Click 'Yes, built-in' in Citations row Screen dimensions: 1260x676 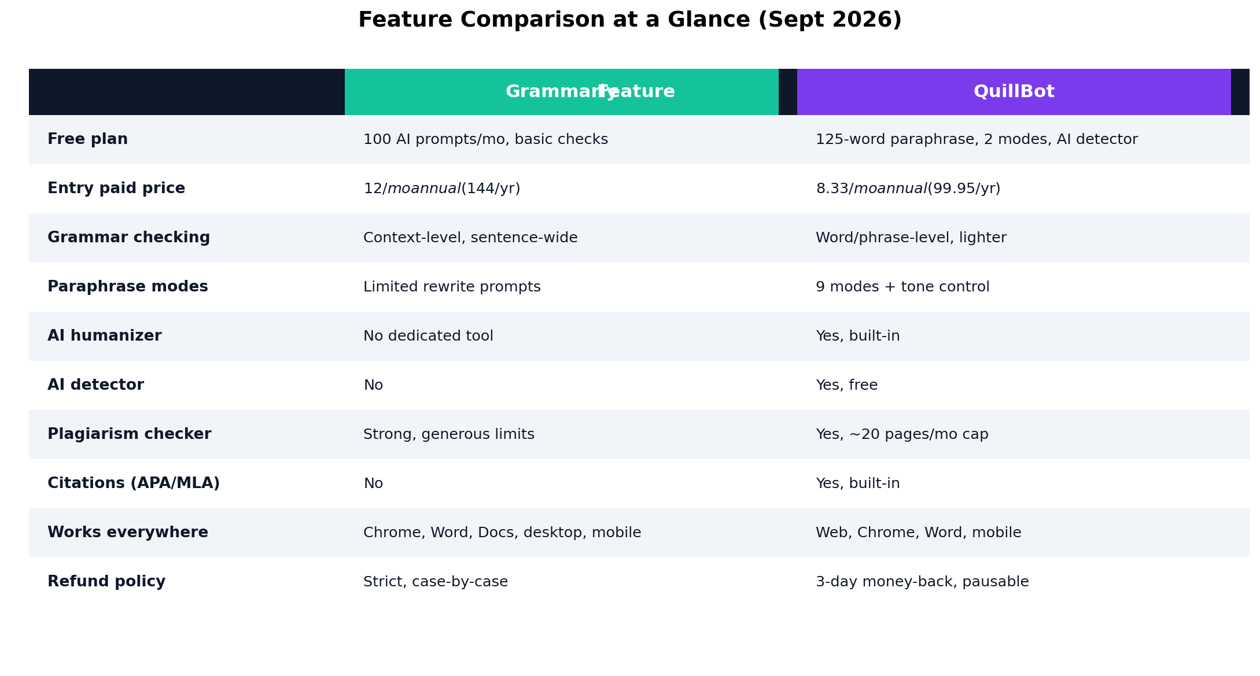pos(858,483)
